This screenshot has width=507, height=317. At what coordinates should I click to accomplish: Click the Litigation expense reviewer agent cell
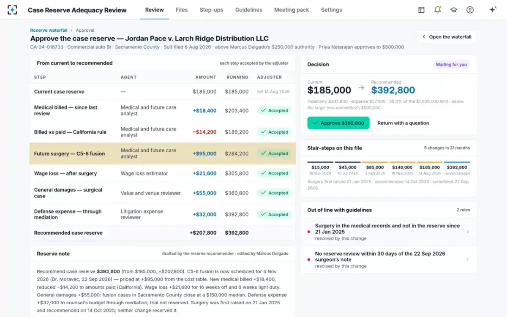point(142,214)
